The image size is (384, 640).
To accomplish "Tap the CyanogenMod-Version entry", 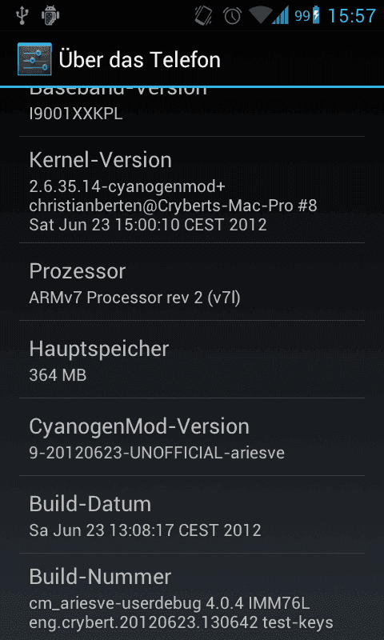I will pos(192,437).
